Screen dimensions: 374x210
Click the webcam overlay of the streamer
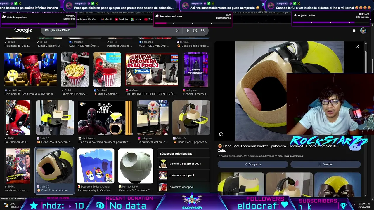pyautogui.click(x=330, y=104)
